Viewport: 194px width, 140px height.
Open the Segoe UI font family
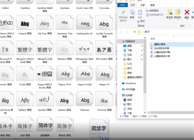pyautogui.click(x=104, y=73)
